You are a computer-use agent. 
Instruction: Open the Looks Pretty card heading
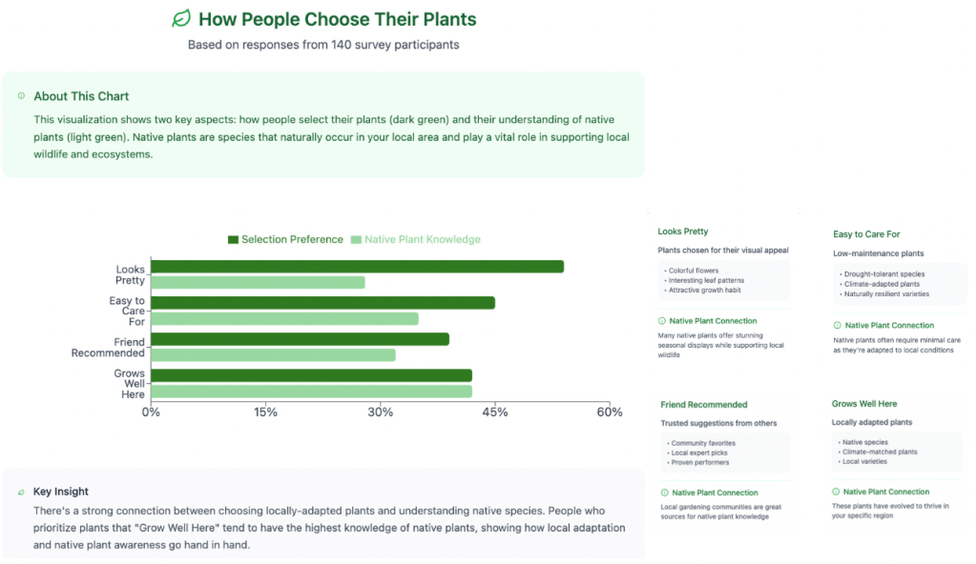(683, 232)
